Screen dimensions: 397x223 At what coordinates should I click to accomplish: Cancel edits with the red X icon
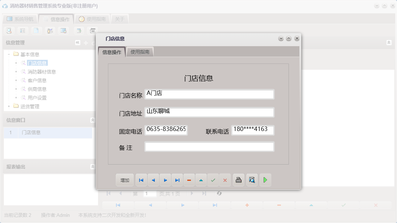pos(225,180)
